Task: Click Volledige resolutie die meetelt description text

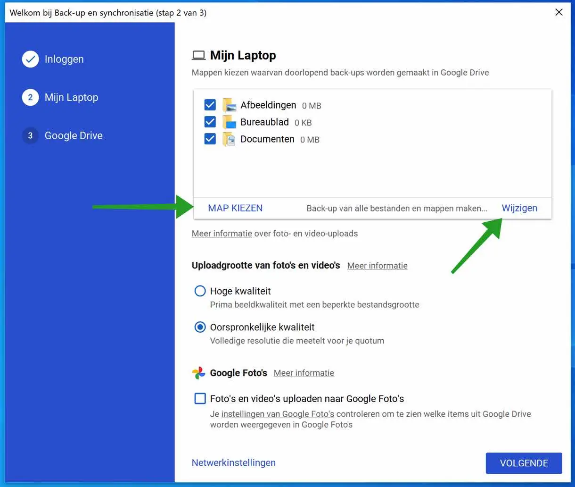Action: [x=297, y=340]
